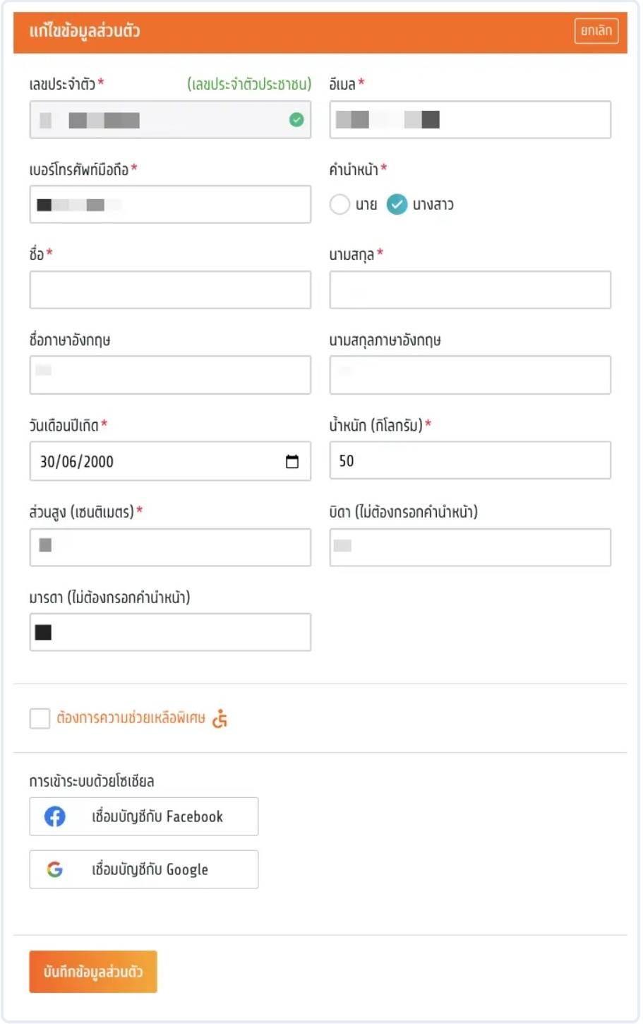Click the orange wheelchair accessibility icon

(220, 719)
